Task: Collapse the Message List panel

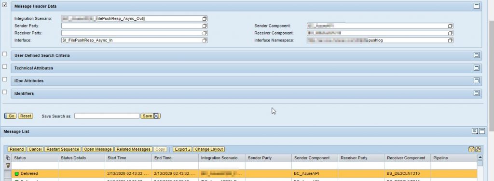Action: click(482, 131)
